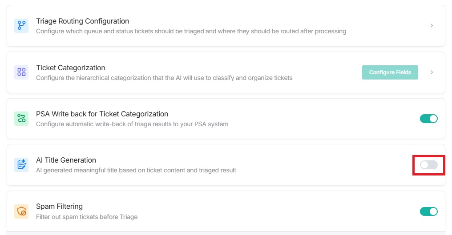Open Ticket Categorization using the right chevron
This screenshot has height=235, width=452.
[x=432, y=72]
